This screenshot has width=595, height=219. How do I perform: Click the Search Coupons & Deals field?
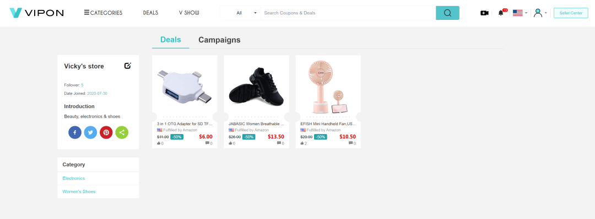(348, 13)
